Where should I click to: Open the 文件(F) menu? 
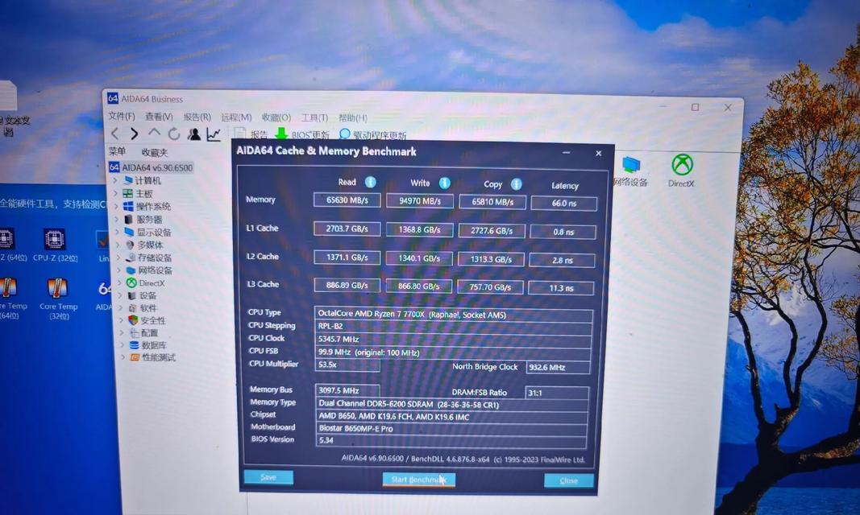(x=121, y=116)
